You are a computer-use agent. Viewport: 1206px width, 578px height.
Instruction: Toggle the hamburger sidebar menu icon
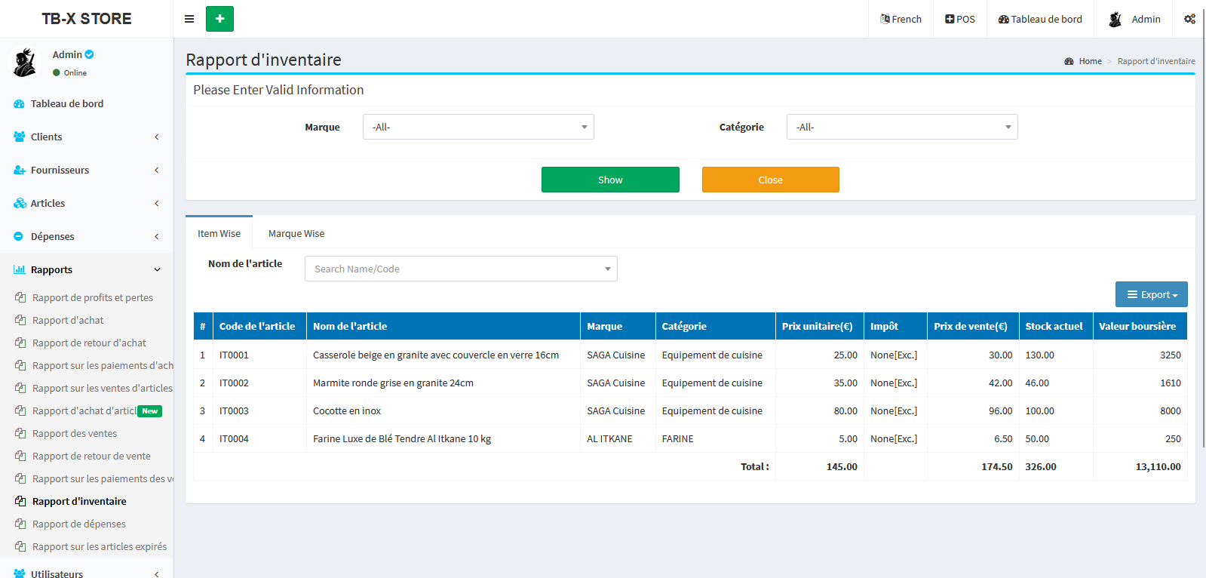(189, 19)
